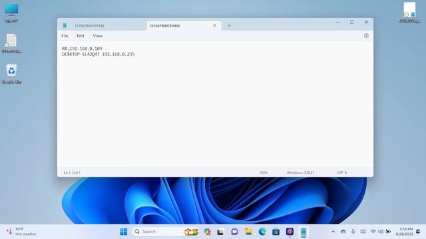Image resolution: width=426 pixels, height=239 pixels.
Task: Open the Chat app on the taskbar
Action: [x=234, y=232]
